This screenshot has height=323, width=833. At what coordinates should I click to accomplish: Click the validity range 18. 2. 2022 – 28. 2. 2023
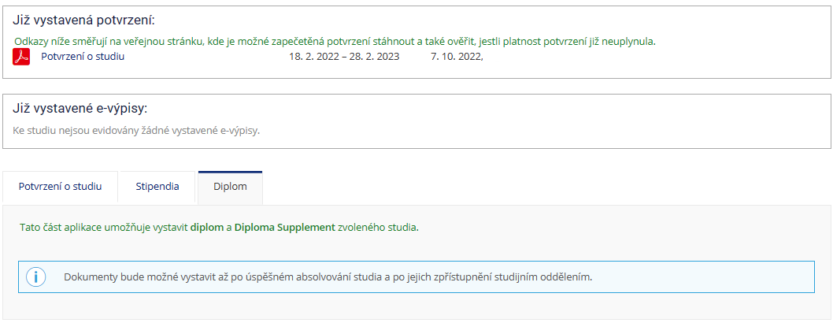tap(344, 57)
